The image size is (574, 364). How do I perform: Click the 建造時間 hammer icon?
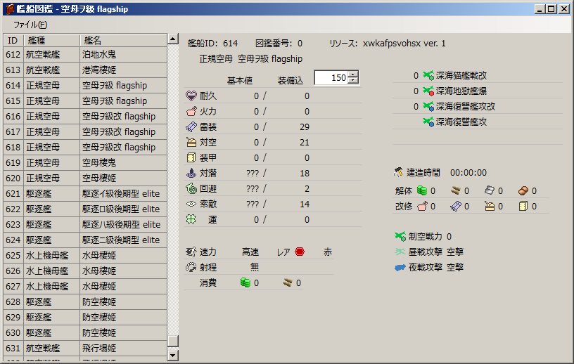[400, 172]
